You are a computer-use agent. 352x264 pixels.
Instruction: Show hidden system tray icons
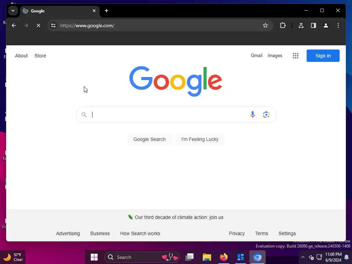(302, 257)
